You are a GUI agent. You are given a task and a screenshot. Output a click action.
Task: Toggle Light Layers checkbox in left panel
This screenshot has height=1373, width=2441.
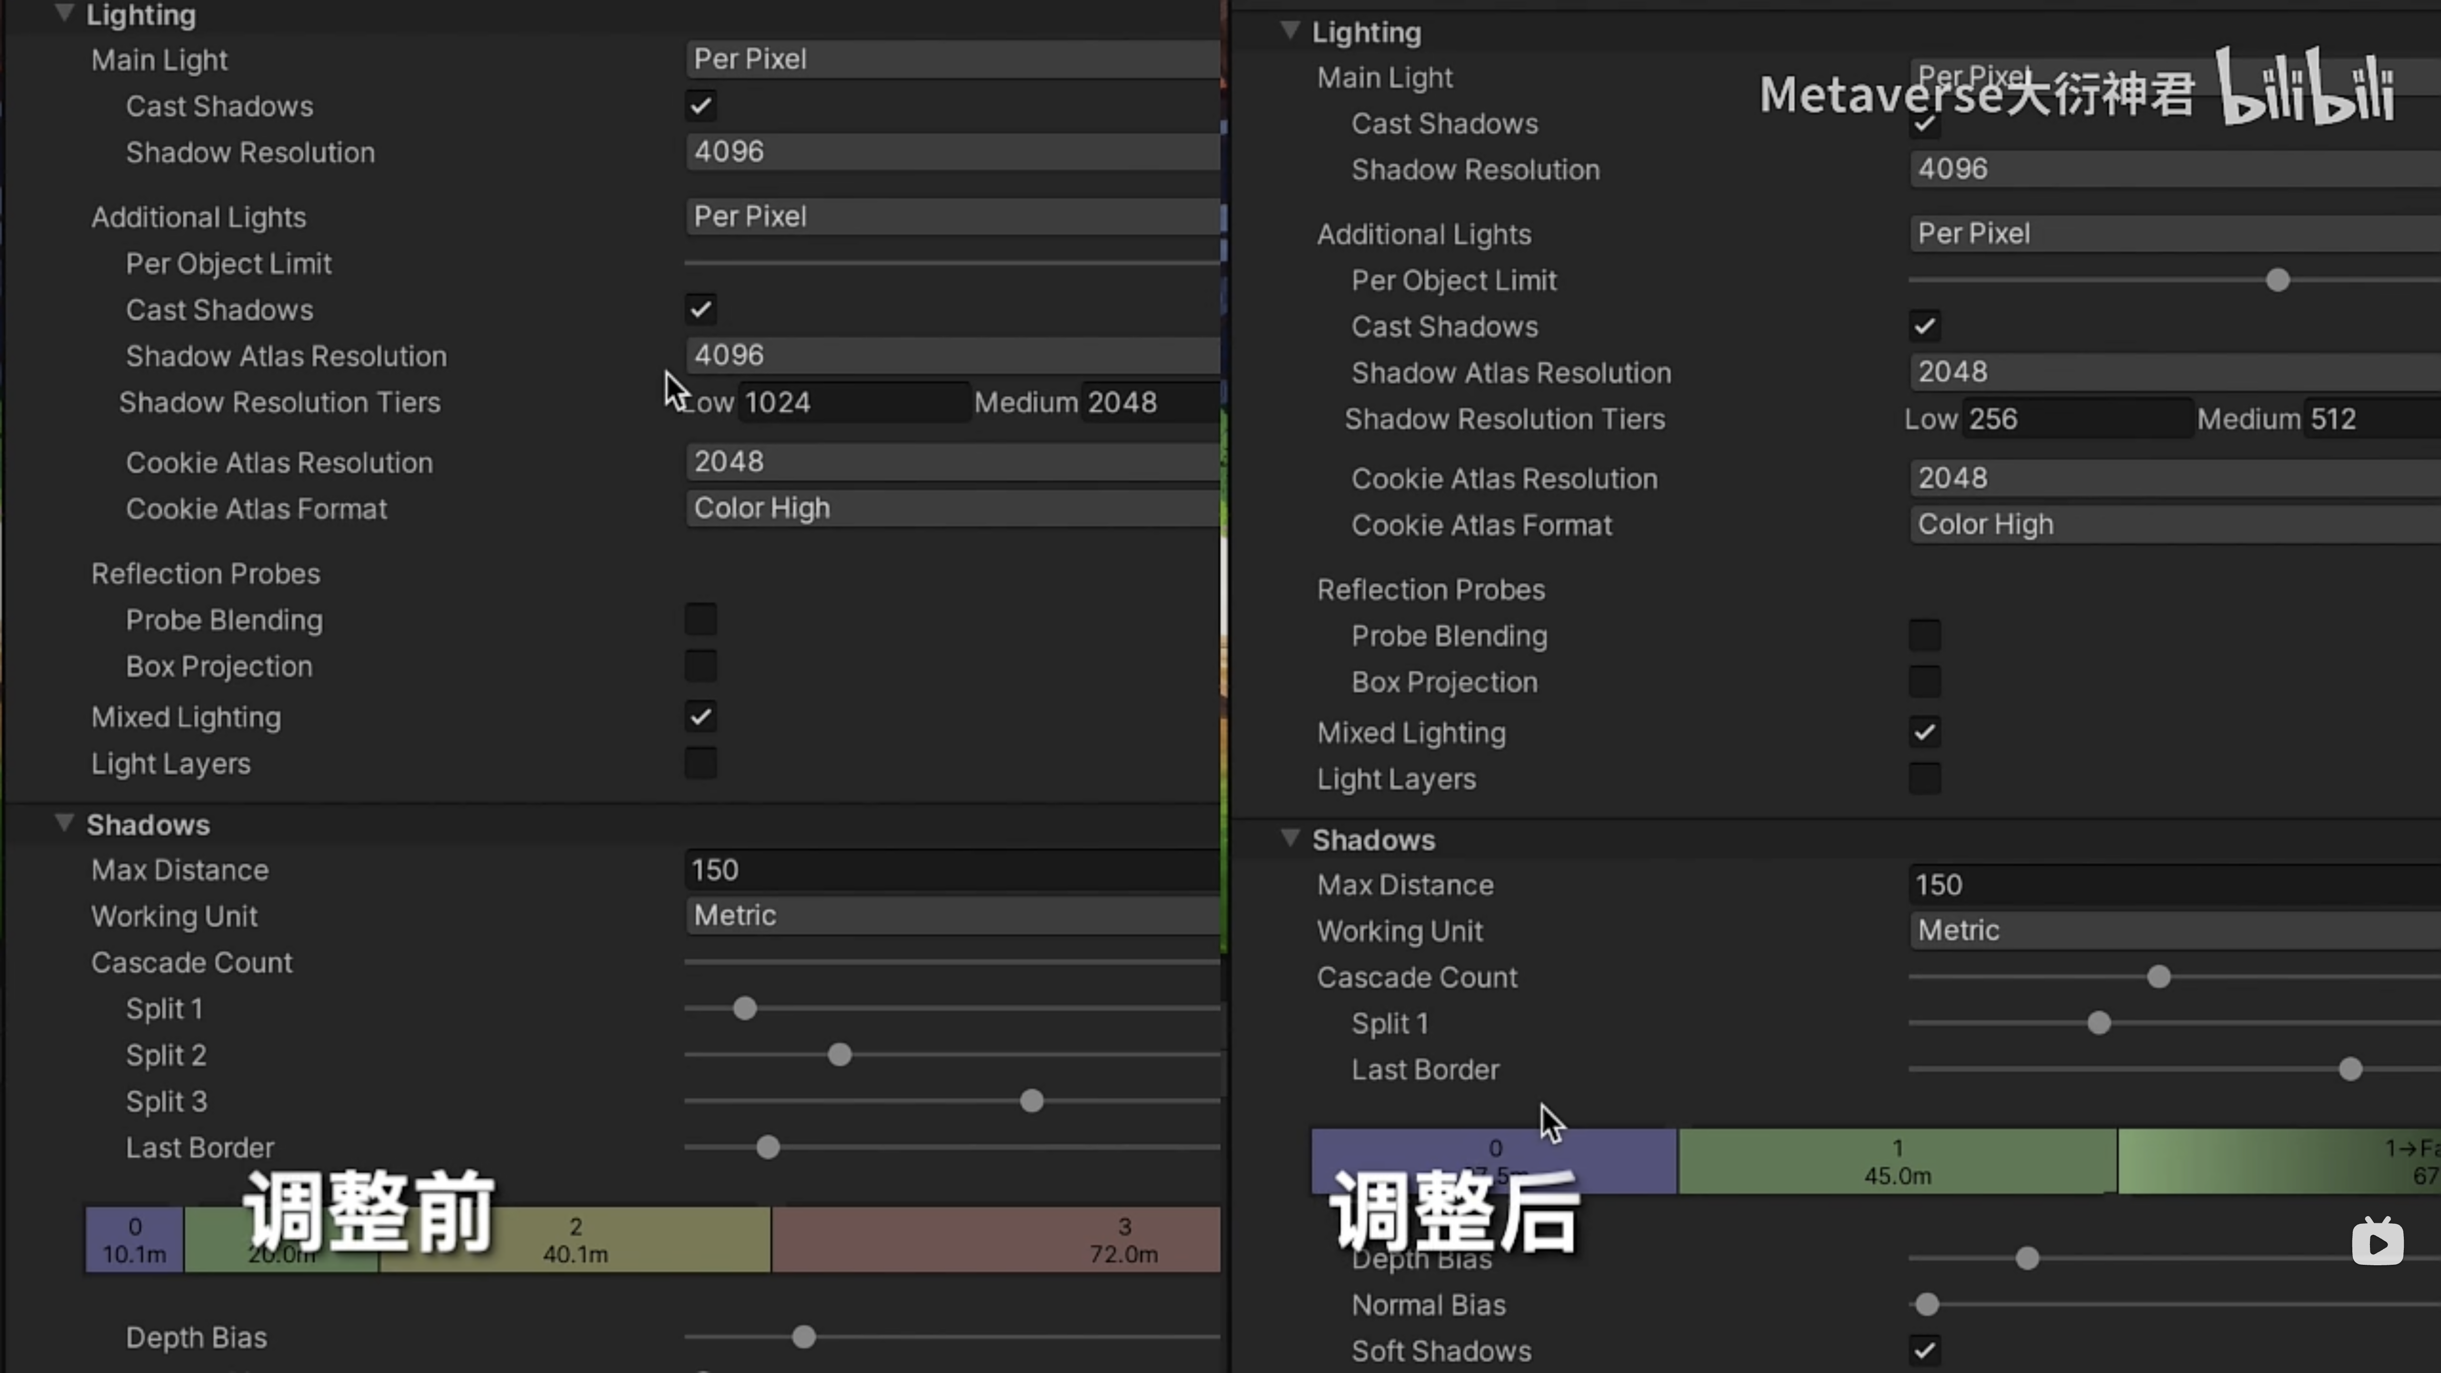[x=700, y=763]
